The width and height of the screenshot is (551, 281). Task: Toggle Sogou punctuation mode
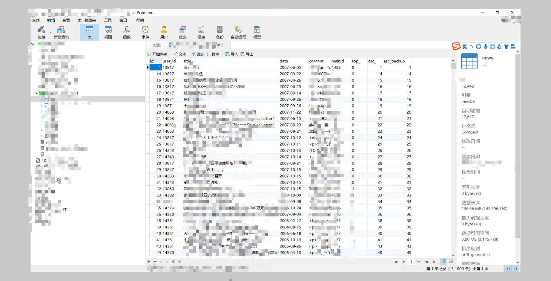pyautogui.click(x=472, y=46)
